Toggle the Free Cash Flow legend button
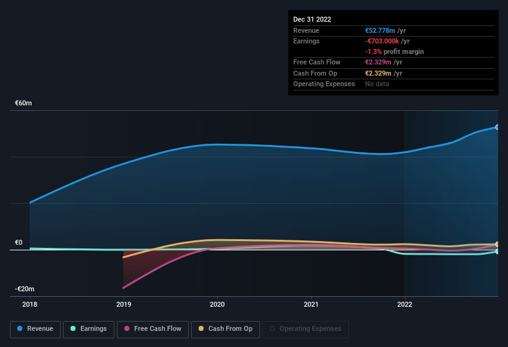This screenshot has width=508, height=347. coord(153,329)
